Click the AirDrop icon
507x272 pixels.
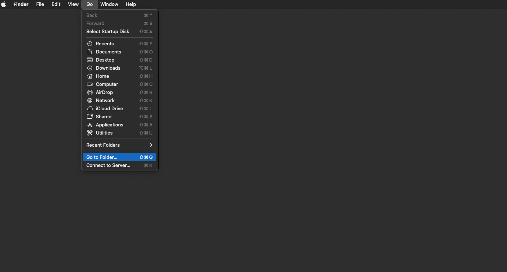(x=90, y=93)
